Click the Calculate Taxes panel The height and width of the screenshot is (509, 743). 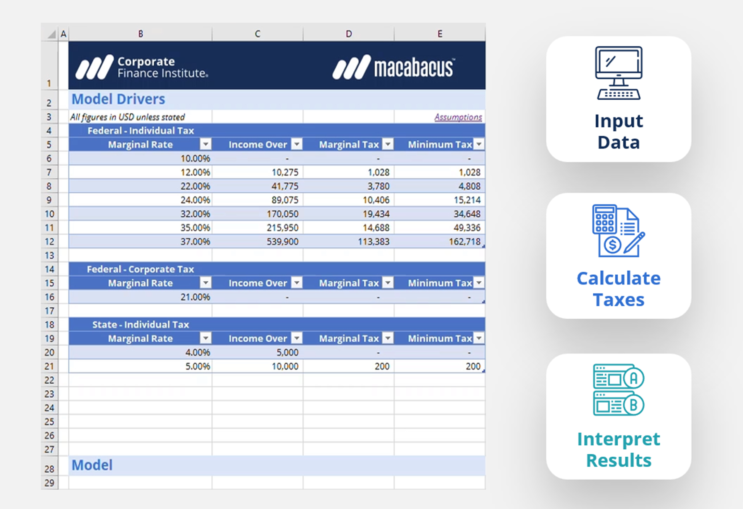click(617, 256)
